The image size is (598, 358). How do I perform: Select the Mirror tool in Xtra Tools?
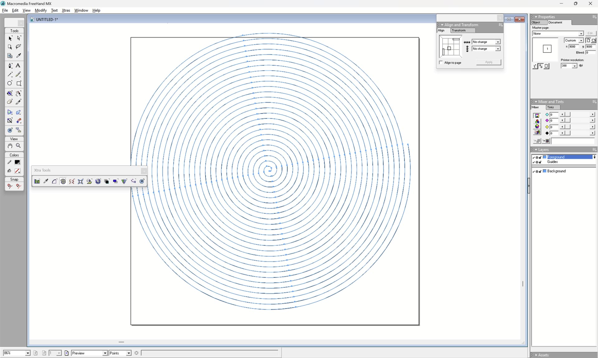click(124, 181)
